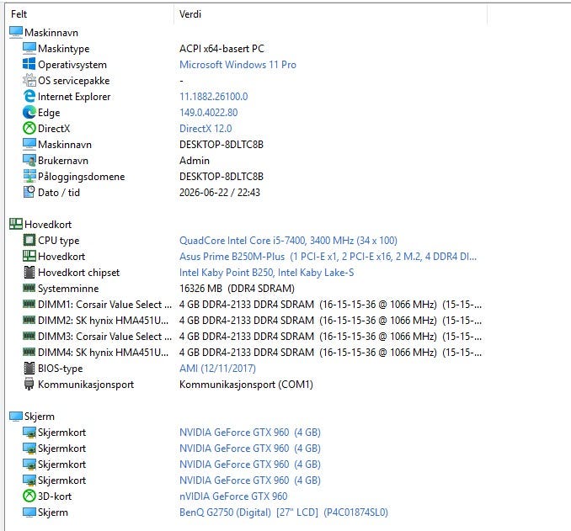Select the CPU type field label
Viewport: 571px width, 531px height.
tap(58, 240)
